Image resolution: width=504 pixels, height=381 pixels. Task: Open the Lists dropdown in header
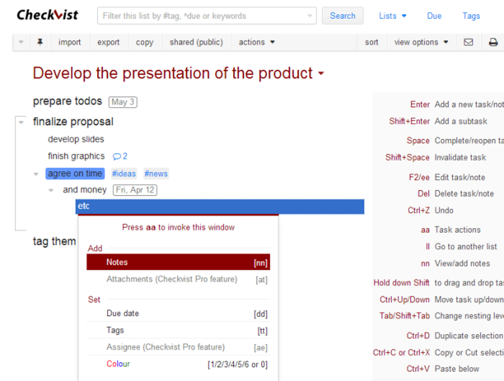pos(392,16)
